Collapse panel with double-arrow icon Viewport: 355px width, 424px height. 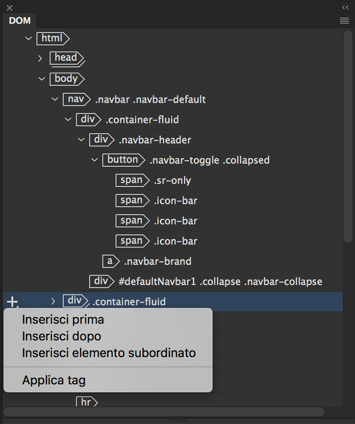[x=345, y=8]
